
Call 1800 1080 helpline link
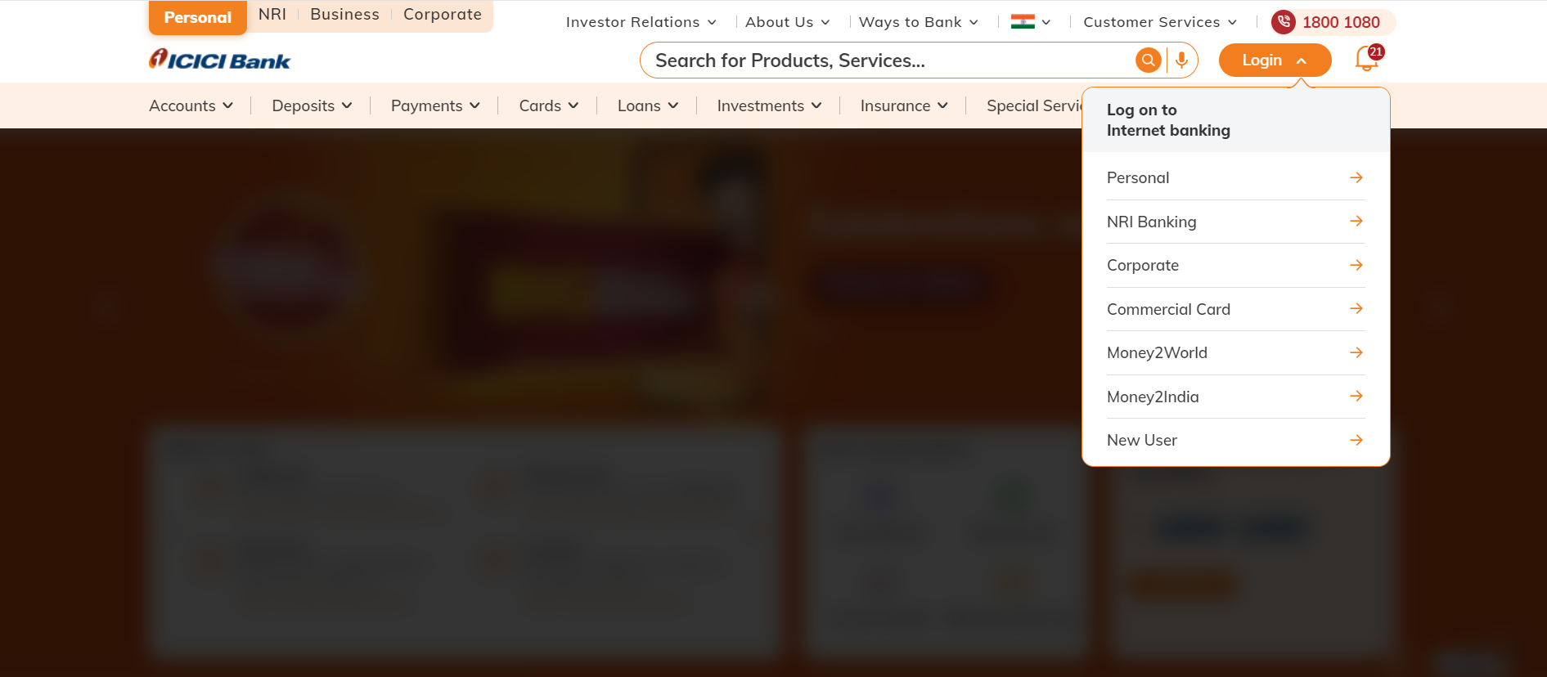tap(1341, 22)
